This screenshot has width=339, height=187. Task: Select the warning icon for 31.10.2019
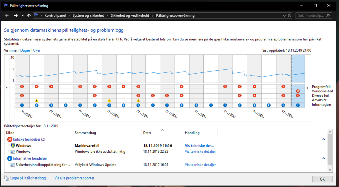(x=37, y=100)
